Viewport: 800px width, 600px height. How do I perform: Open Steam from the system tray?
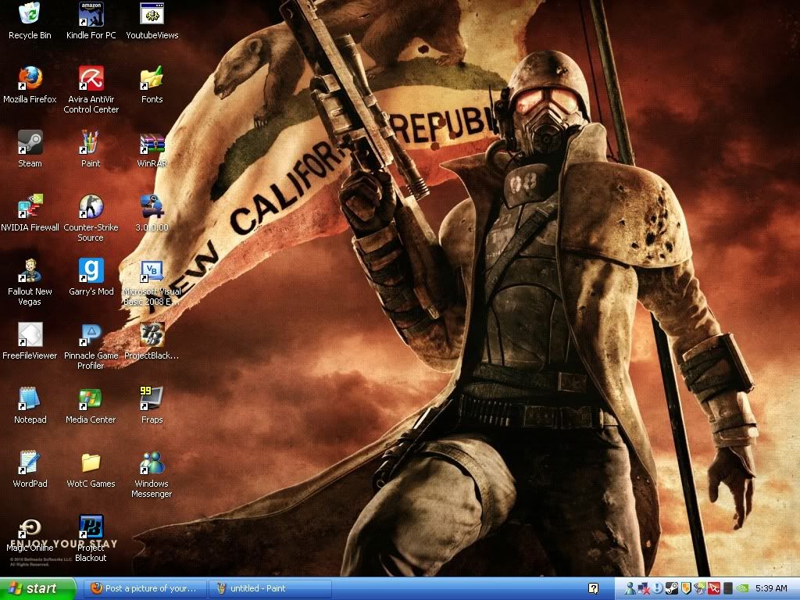pos(672,589)
